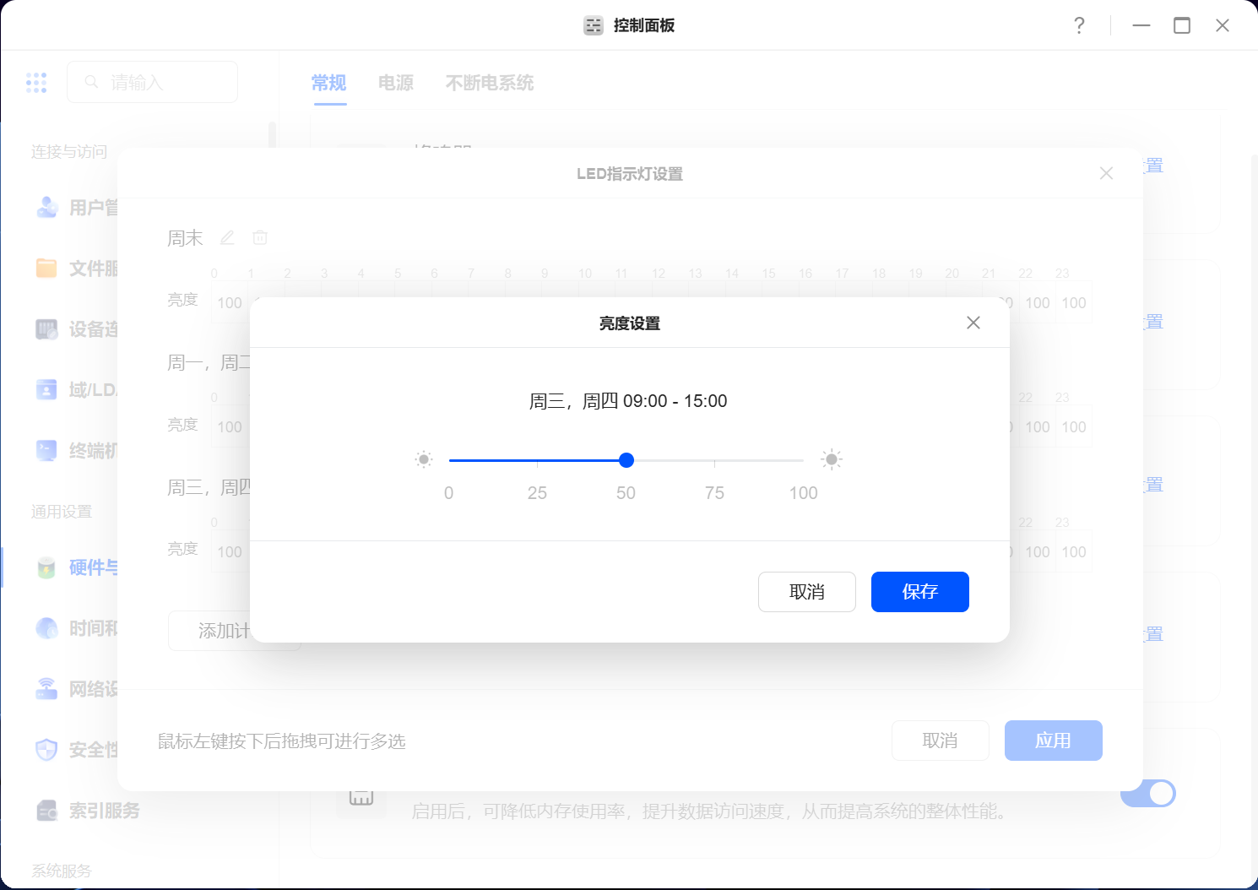The image size is (1258, 890).
Task: Maximize the control panel window
Action: coord(1182,25)
